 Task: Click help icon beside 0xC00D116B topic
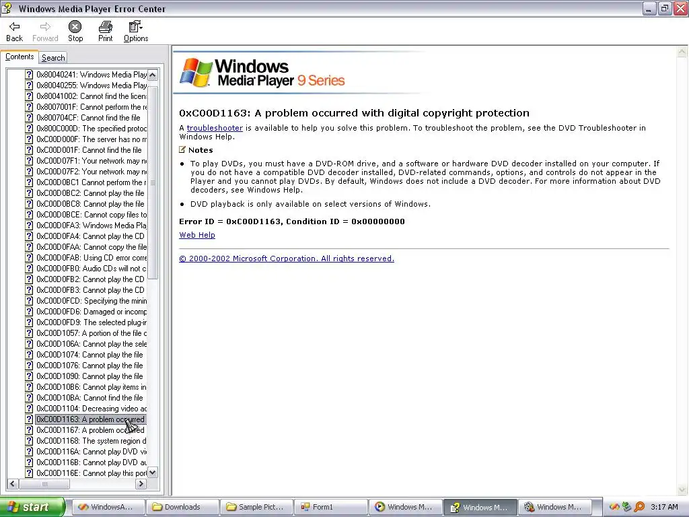(29, 462)
